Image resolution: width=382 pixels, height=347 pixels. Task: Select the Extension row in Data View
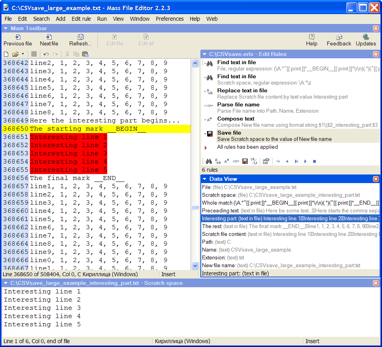tap(290, 258)
